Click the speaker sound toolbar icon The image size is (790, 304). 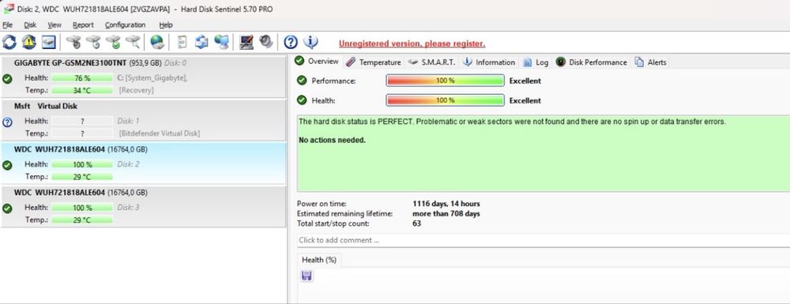click(x=266, y=42)
